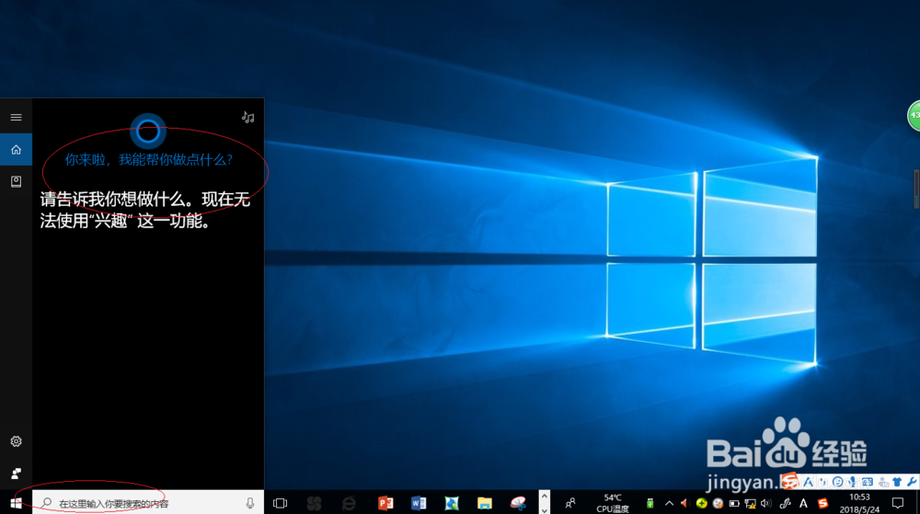The image size is (920, 514).
Task: Switch input mode using the A indicator
Action: [803, 503]
